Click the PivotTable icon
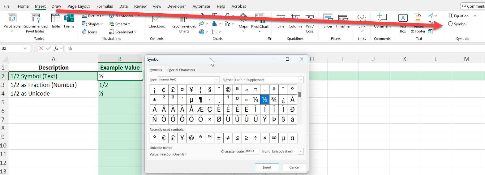485x175 pixels. pyautogui.click(x=12, y=18)
